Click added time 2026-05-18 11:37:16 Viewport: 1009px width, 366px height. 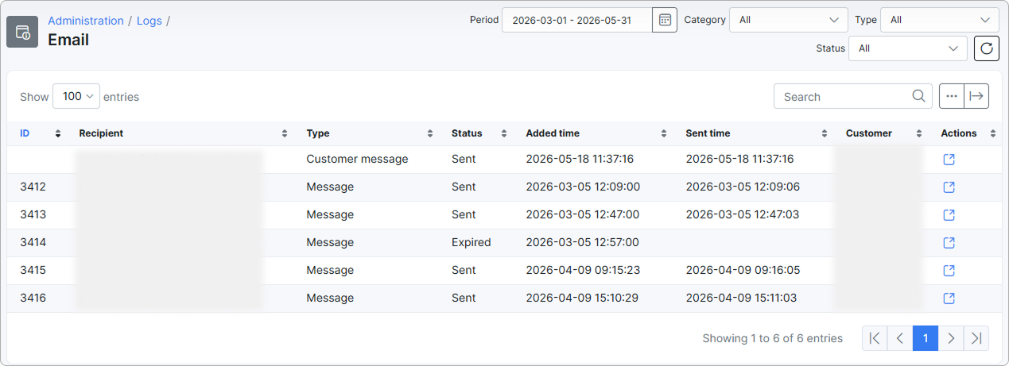[x=580, y=159]
